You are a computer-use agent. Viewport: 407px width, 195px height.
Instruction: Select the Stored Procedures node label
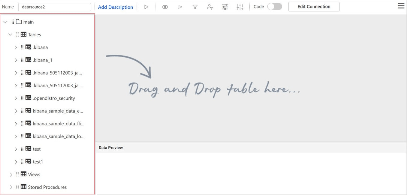(47, 187)
